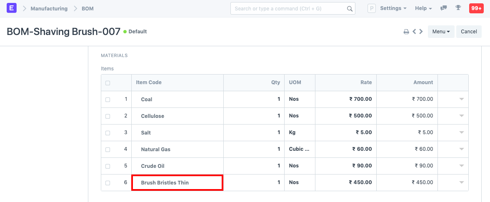Expand the Cellulose row dropdown arrow
This screenshot has height=202, width=490.
coord(461,116)
